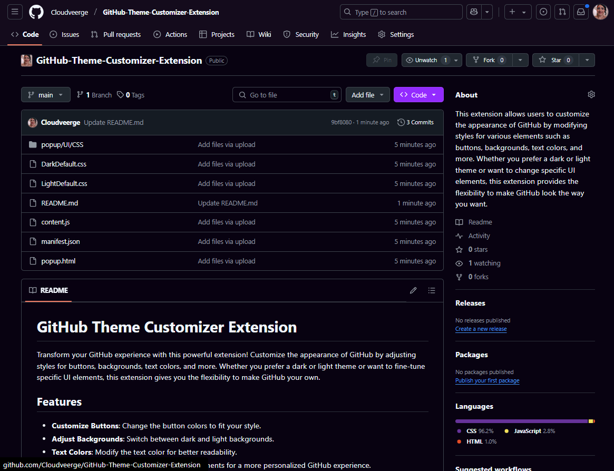
Task: Click the popup/UI/CSS folder icon
Action: click(33, 144)
